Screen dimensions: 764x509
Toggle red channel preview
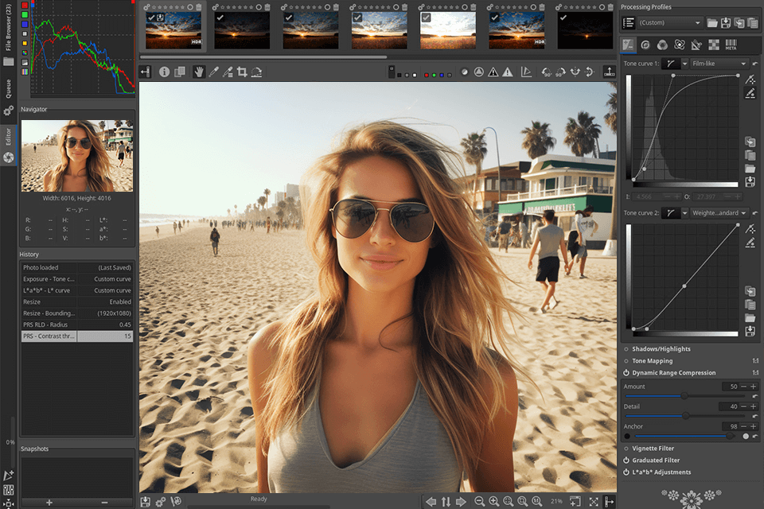[x=427, y=75]
